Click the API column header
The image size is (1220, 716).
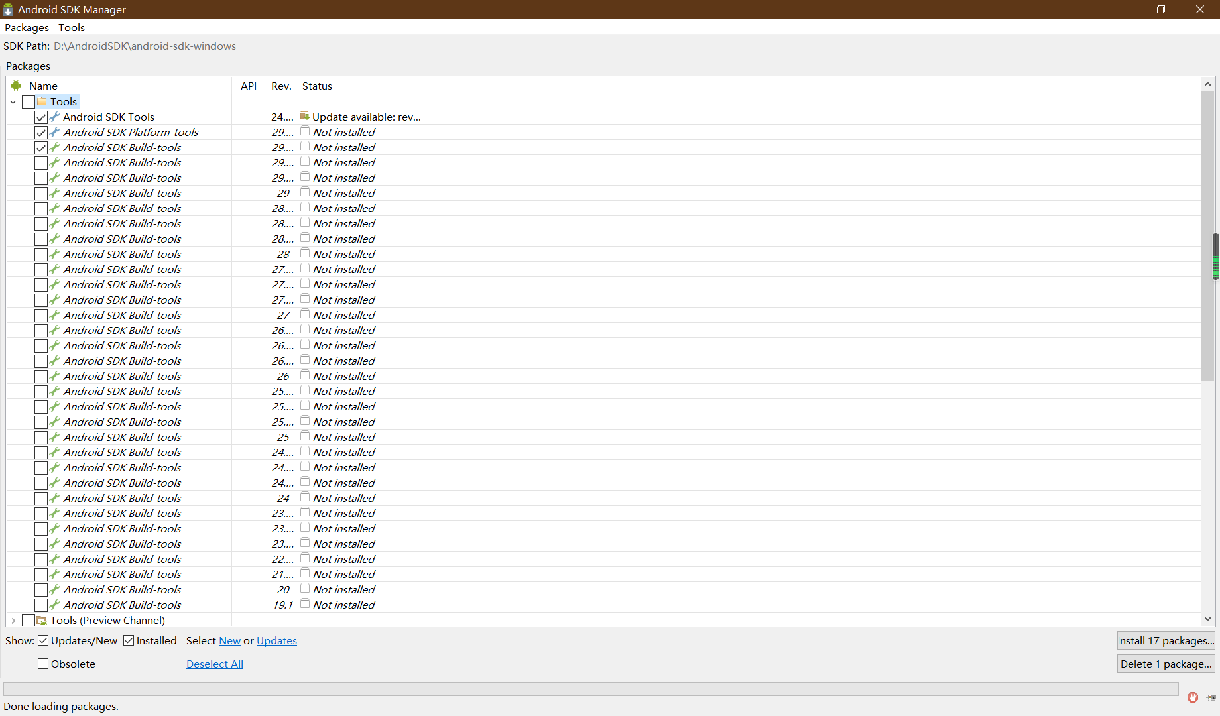click(x=249, y=86)
